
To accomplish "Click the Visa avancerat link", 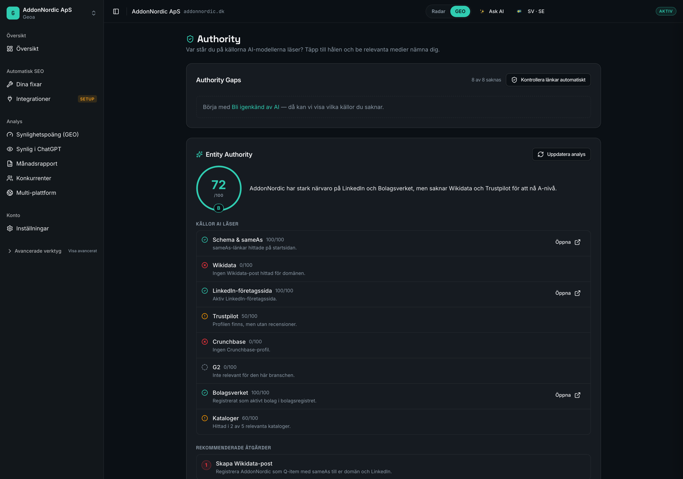I will tap(83, 251).
